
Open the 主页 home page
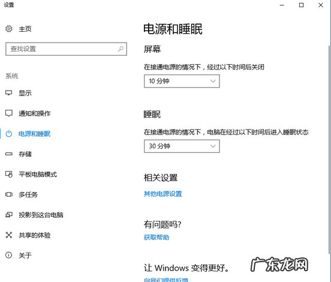pos(25,29)
